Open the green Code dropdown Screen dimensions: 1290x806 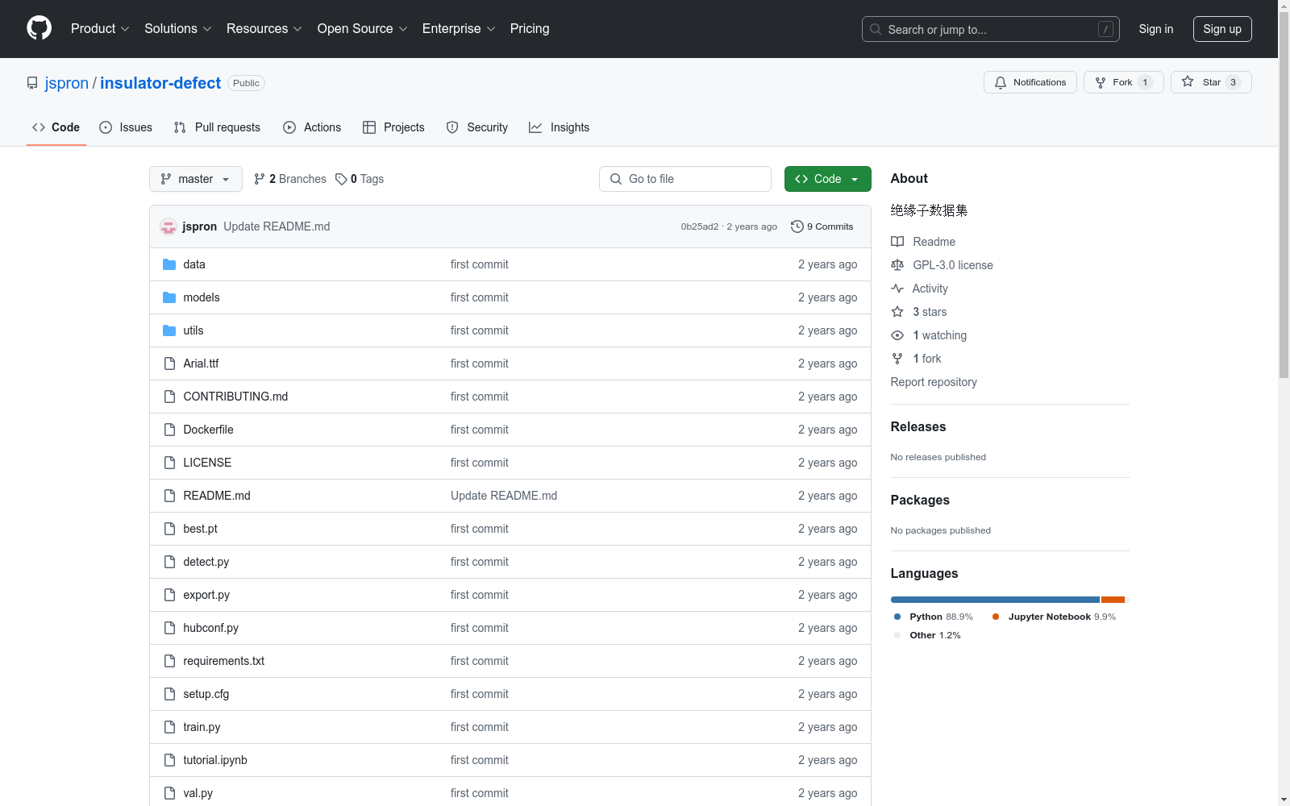point(828,179)
